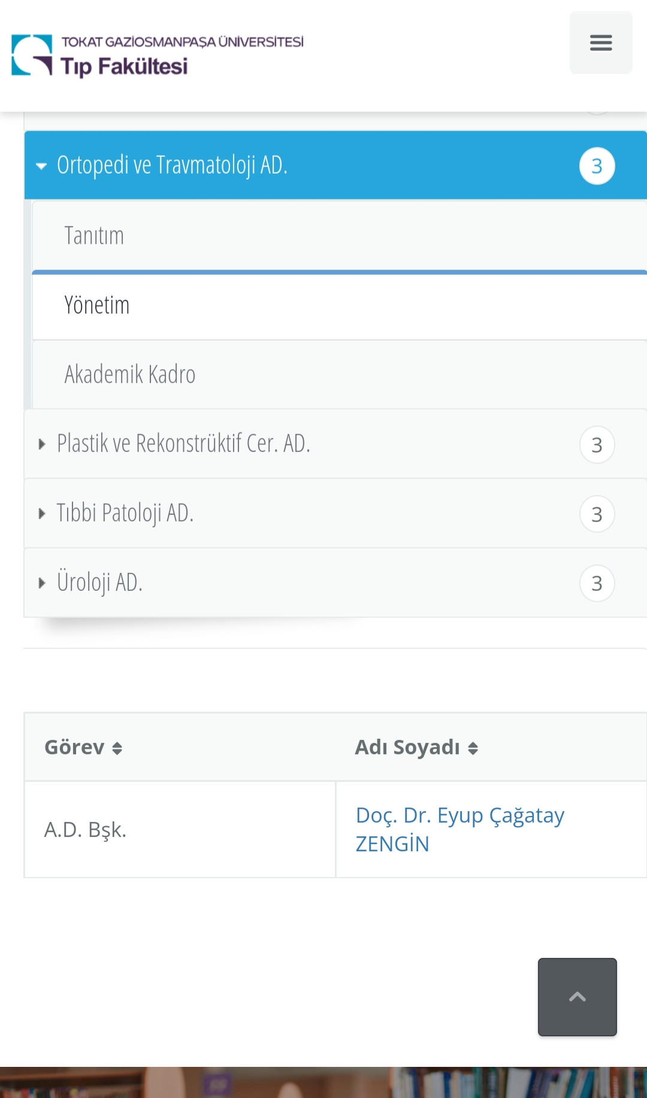Click the Tıp Fakültesi university logo
Screen dimensions: 647x1098
click(x=158, y=56)
